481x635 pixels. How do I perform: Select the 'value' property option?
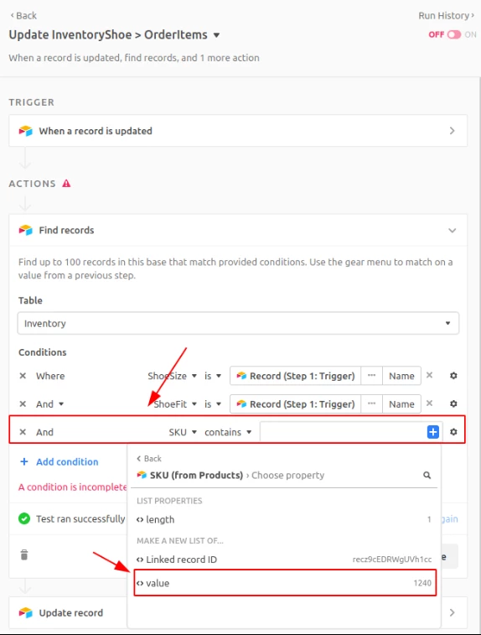[x=285, y=583]
